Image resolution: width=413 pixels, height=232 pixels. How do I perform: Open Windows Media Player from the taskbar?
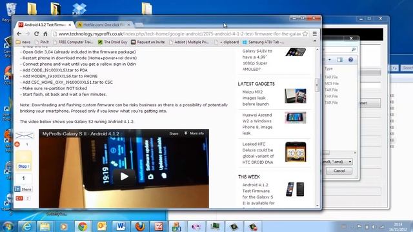click(x=64, y=226)
